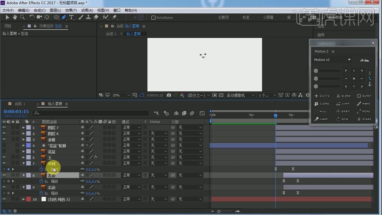The width and height of the screenshot is (382, 215).
Task: Open the 效果(T) menu
Action: [x=71, y=10]
